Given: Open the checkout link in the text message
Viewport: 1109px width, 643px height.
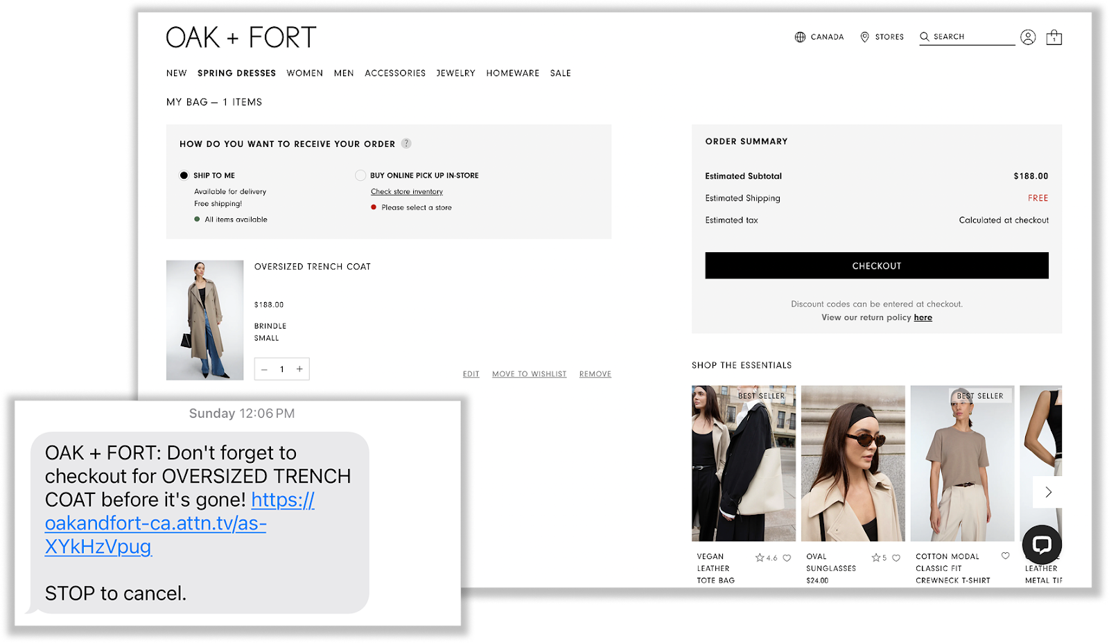Looking at the screenshot, I should point(180,523).
